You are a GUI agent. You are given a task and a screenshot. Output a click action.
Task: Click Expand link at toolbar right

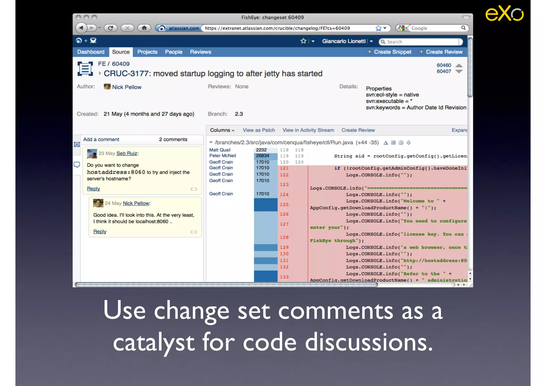pos(459,130)
